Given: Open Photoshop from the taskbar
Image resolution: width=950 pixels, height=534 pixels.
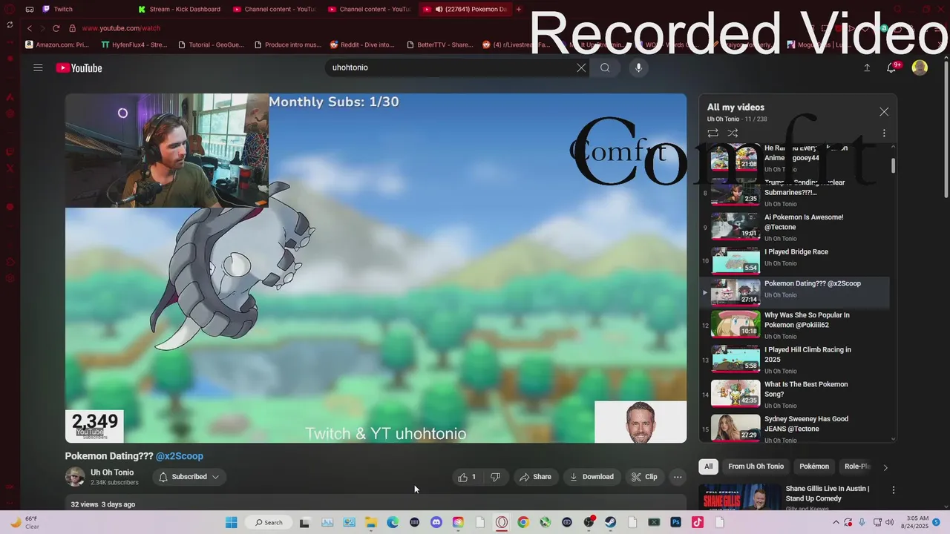Looking at the screenshot, I should [676, 522].
